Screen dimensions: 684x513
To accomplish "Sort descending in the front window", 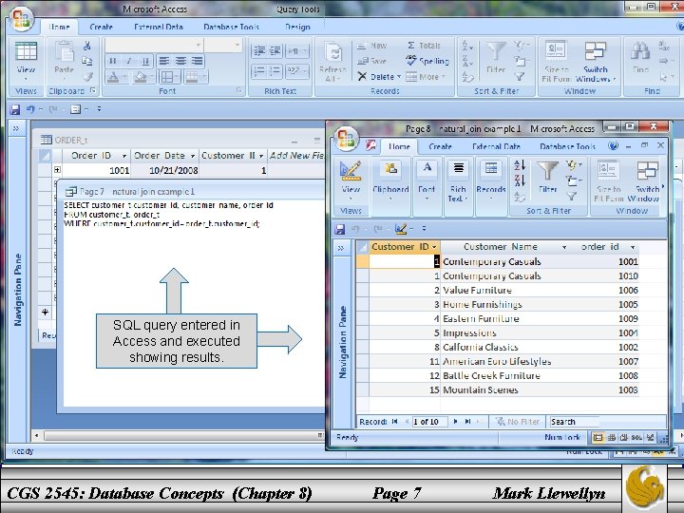I will (520, 180).
